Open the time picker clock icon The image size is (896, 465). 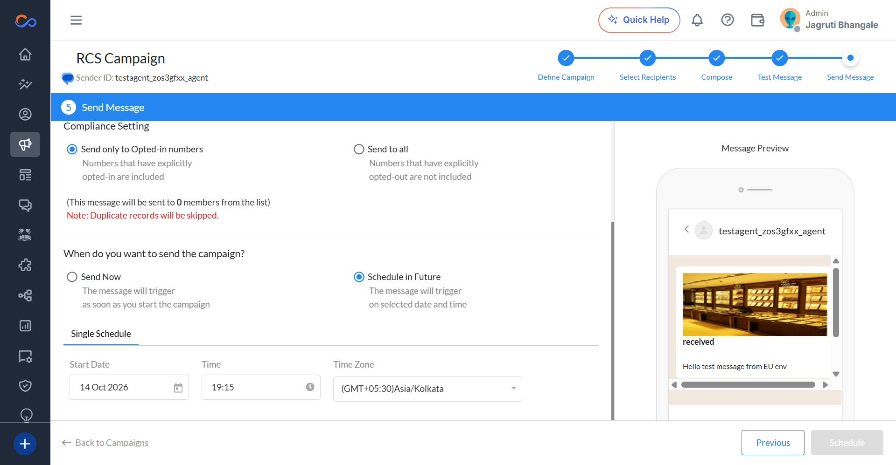click(310, 387)
